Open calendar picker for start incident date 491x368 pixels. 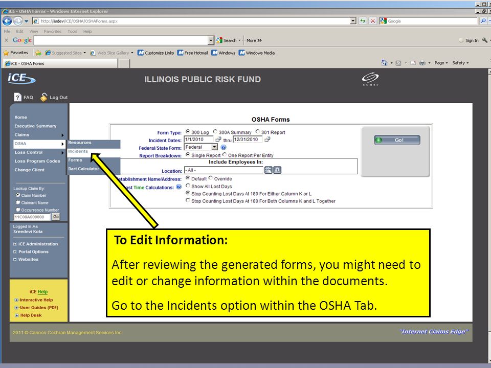pyautogui.click(x=218, y=140)
